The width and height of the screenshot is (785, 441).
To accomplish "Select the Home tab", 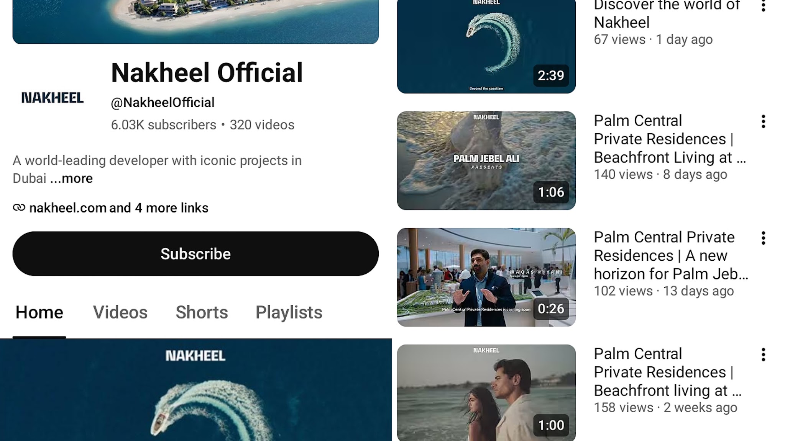I will click(x=39, y=312).
